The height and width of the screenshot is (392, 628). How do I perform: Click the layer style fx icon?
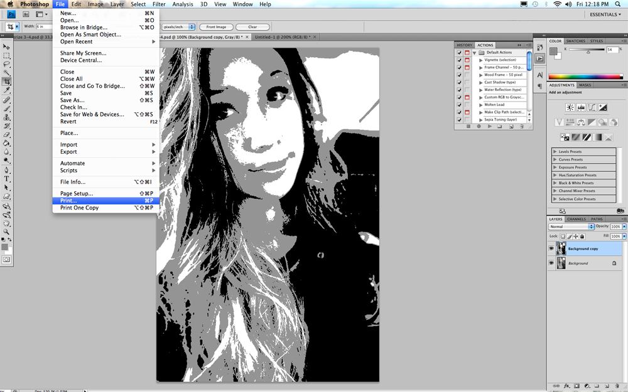[x=566, y=386]
